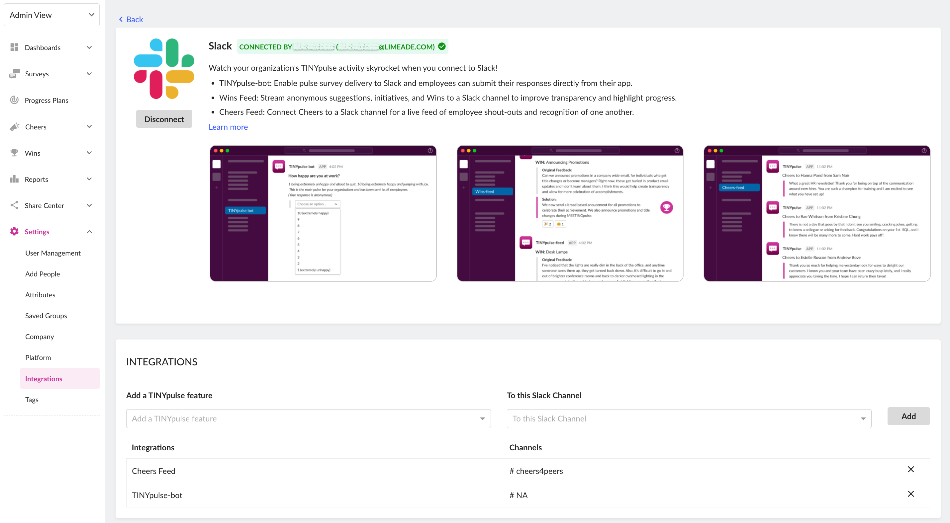This screenshot has height=523, width=950.
Task: Click the Surveys icon in sidebar
Action: click(14, 74)
